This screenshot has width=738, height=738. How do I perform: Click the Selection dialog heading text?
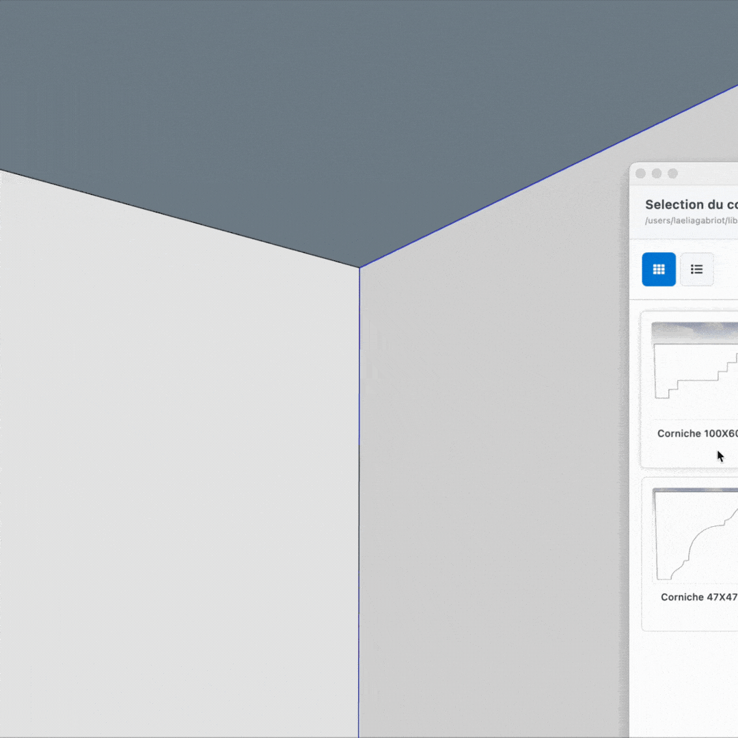[690, 204]
